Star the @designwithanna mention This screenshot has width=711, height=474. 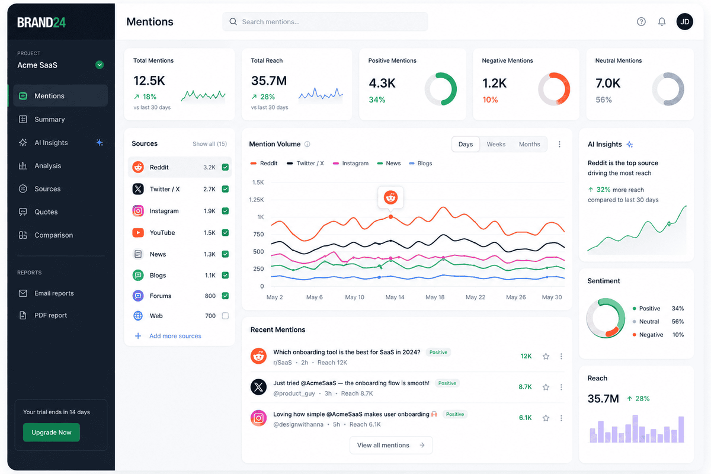pyautogui.click(x=546, y=418)
